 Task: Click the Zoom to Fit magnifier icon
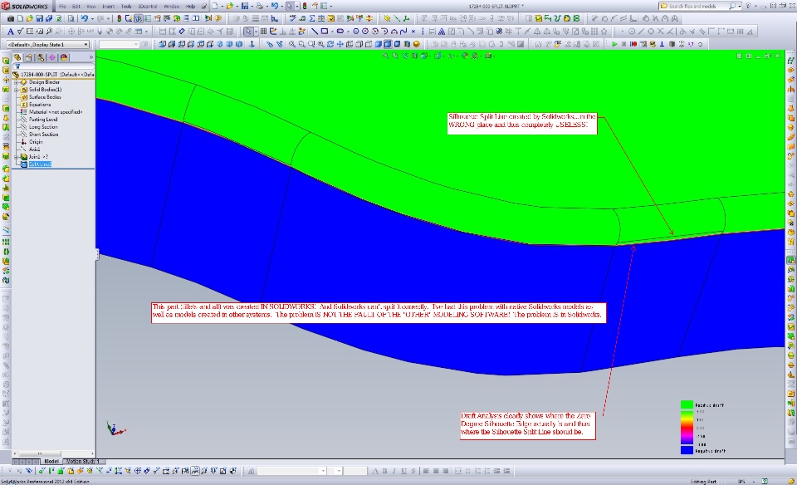291,44
